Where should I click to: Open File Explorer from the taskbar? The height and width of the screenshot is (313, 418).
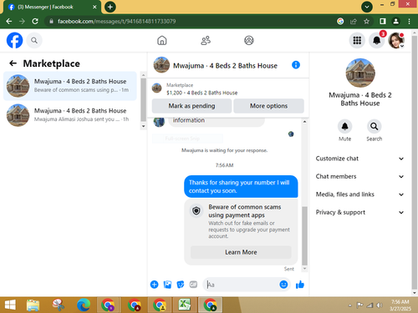33,305
